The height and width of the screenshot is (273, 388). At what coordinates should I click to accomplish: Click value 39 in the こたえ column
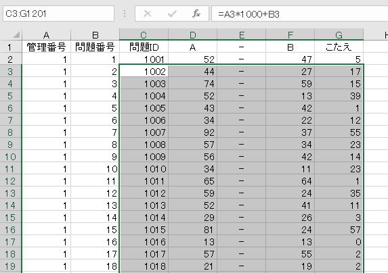pyautogui.click(x=339, y=96)
